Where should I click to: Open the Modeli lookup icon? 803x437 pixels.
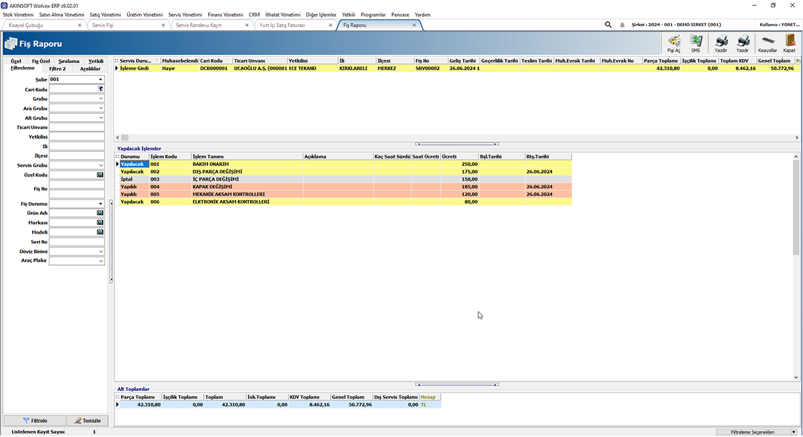[100, 232]
